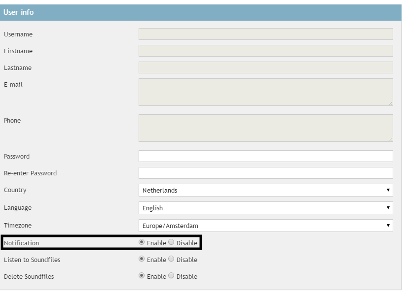The image size is (406, 296).
Task: Choose Disable for Delete Soundfiles
Action: click(172, 276)
